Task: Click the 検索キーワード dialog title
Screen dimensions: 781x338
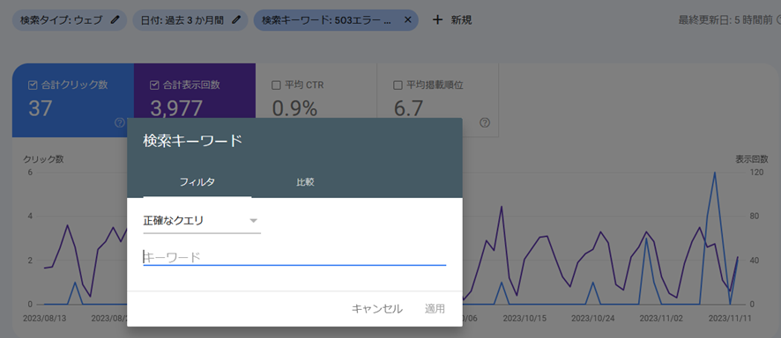Action: point(192,141)
